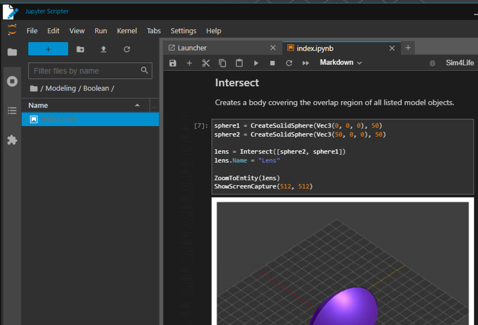Restart the kernel with the circular arrow icon
This screenshot has height=325, width=478.
289,63
